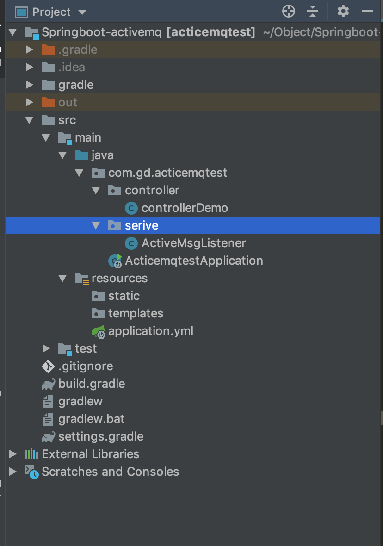This screenshot has width=383, height=546.
Task: Collapse the src folder
Action: 30,120
